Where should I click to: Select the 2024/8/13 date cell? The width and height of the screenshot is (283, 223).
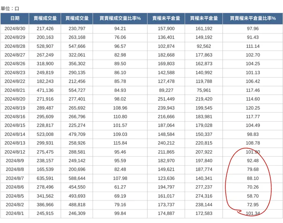[x=15, y=143]
